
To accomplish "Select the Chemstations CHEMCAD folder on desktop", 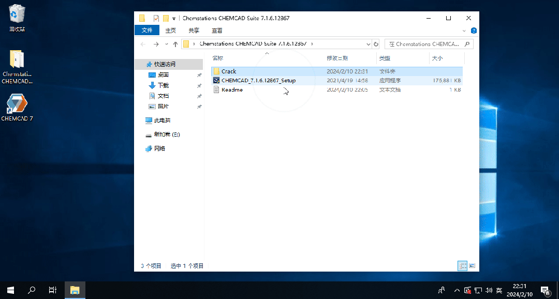I will pyautogui.click(x=17, y=67).
